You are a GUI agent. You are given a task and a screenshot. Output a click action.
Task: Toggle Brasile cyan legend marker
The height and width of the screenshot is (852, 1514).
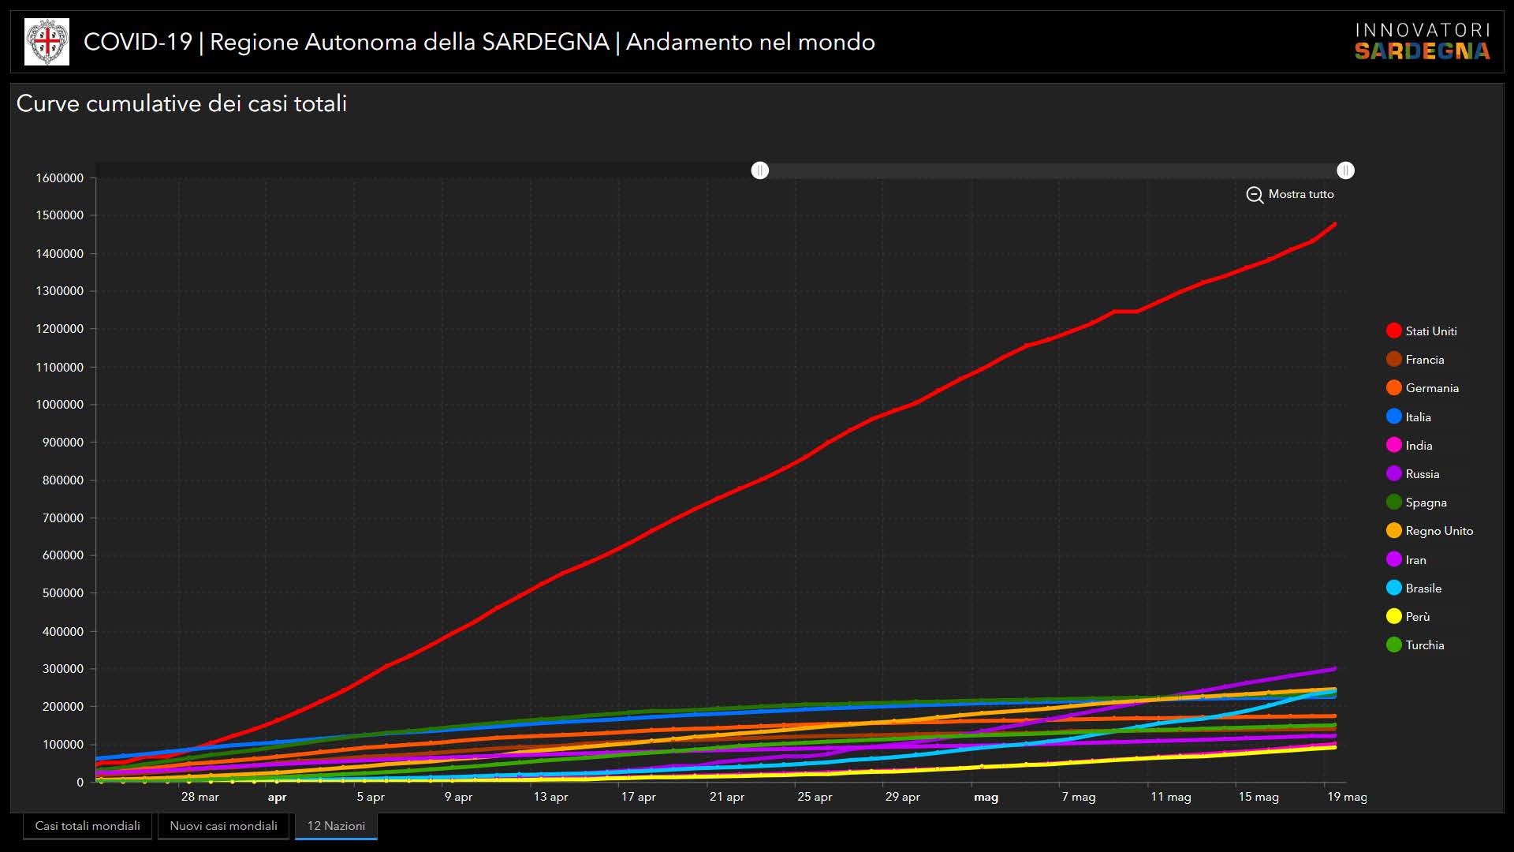(1393, 589)
